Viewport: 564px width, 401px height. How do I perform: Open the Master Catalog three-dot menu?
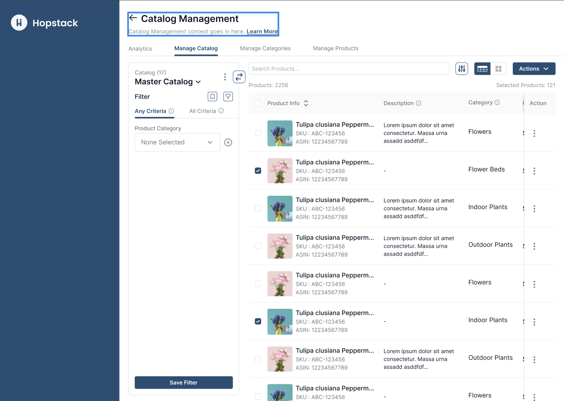tap(225, 77)
